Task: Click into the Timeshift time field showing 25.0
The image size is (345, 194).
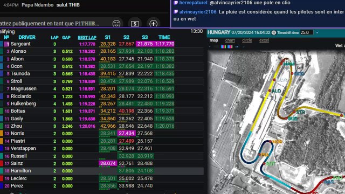Action: coord(306,32)
